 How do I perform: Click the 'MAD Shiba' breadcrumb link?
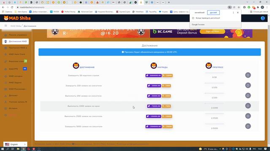[x=16, y=26]
